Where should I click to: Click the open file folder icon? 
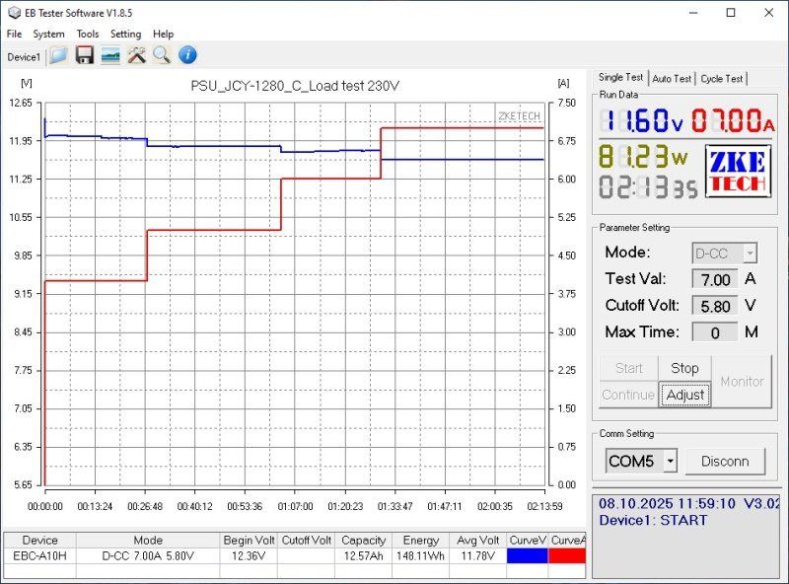[59, 55]
